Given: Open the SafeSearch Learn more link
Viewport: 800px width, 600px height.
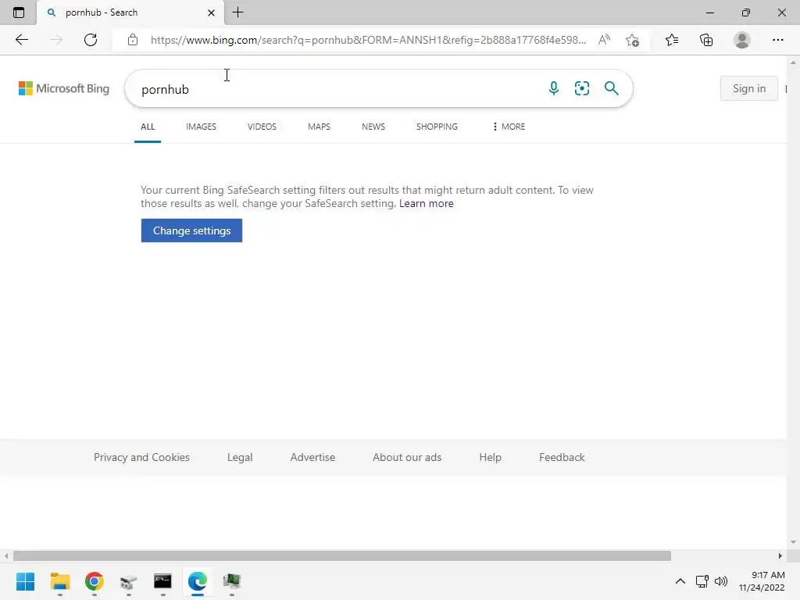Looking at the screenshot, I should [x=426, y=204].
